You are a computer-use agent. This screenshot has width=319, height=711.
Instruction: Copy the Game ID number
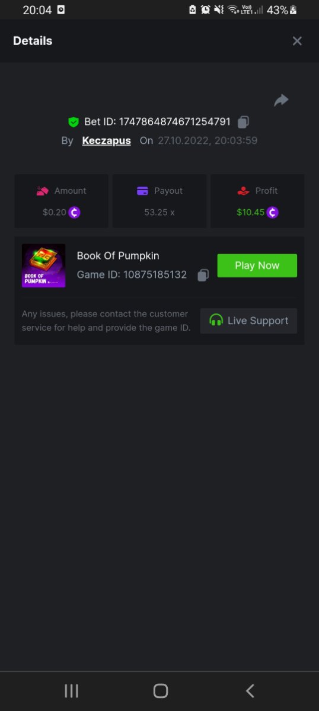203,275
